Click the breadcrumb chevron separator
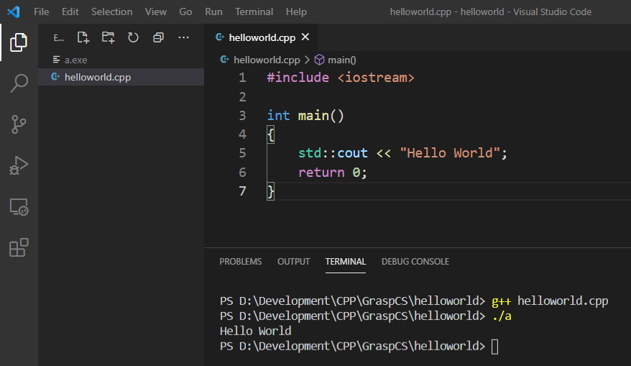The height and width of the screenshot is (366, 631). (x=307, y=60)
